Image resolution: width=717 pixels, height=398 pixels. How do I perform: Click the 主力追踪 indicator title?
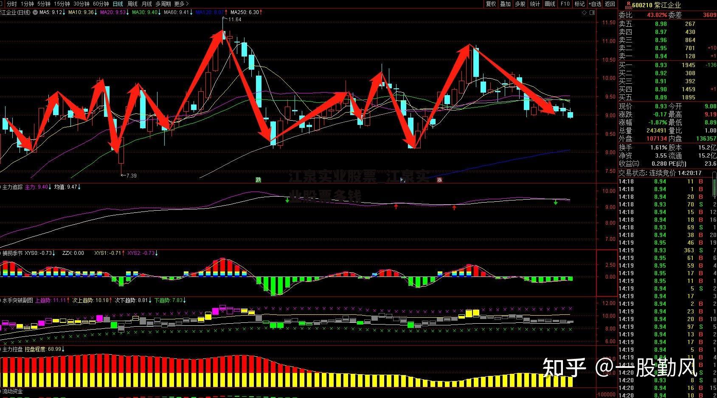click(x=13, y=186)
